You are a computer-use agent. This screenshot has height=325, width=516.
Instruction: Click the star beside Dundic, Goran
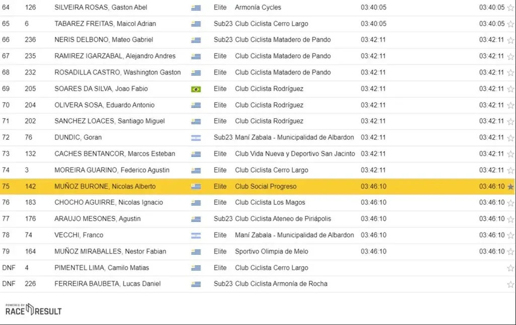(510, 138)
